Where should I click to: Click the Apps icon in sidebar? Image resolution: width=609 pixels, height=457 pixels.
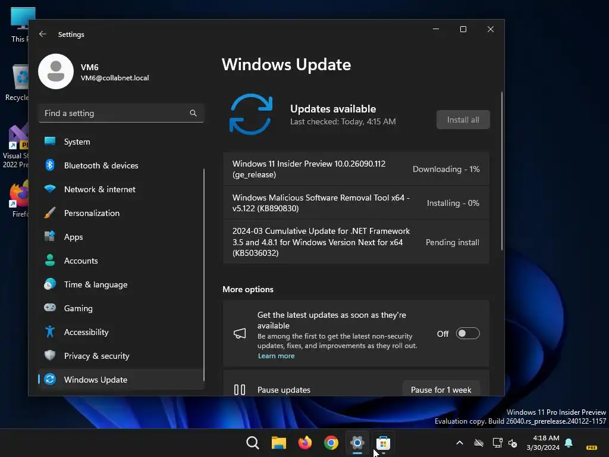50,236
